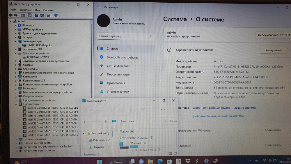Select Быстрый доступ in Explorer sidebar

(x=101, y=133)
